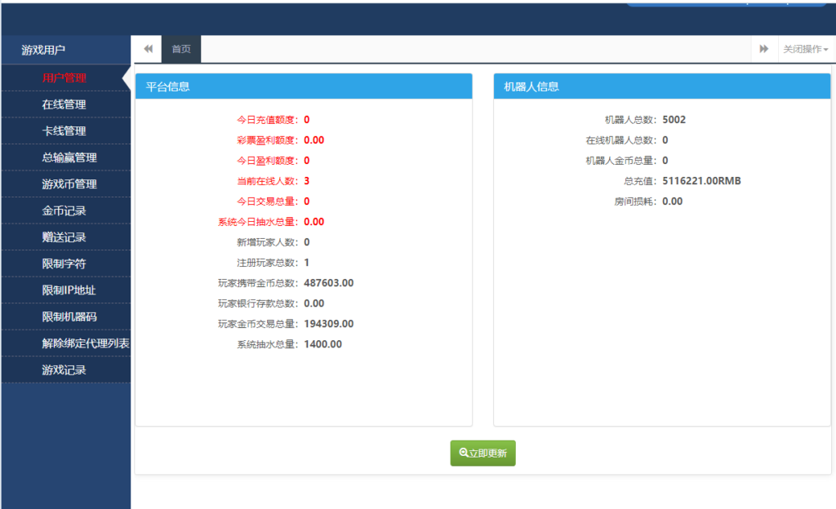This screenshot has width=836, height=509.
Task: Select 卡线管理 in the sidebar
Action: click(x=65, y=131)
